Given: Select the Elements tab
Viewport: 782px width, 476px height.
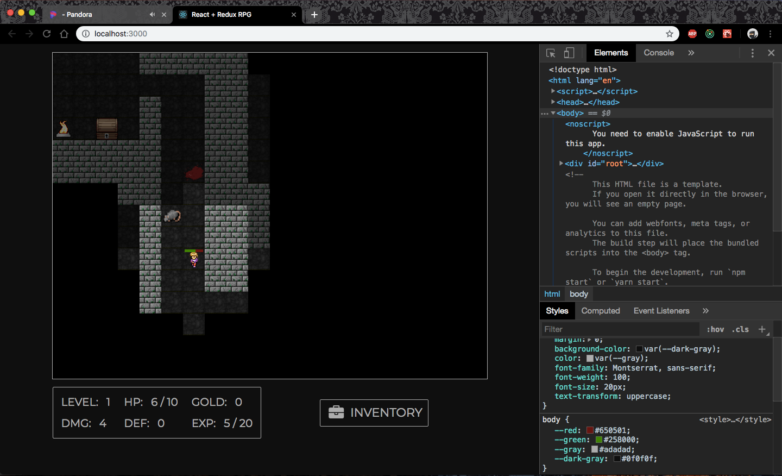Looking at the screenshot, I should point(611,53).
